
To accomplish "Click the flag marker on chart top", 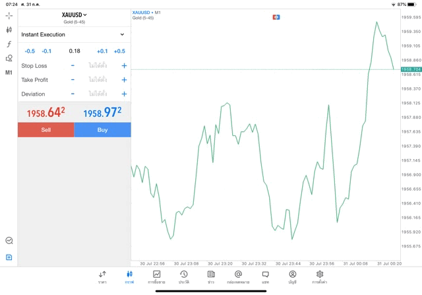I will click(276, 16).
